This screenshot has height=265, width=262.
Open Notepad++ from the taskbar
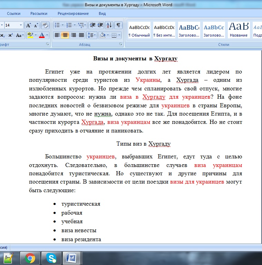8,258
